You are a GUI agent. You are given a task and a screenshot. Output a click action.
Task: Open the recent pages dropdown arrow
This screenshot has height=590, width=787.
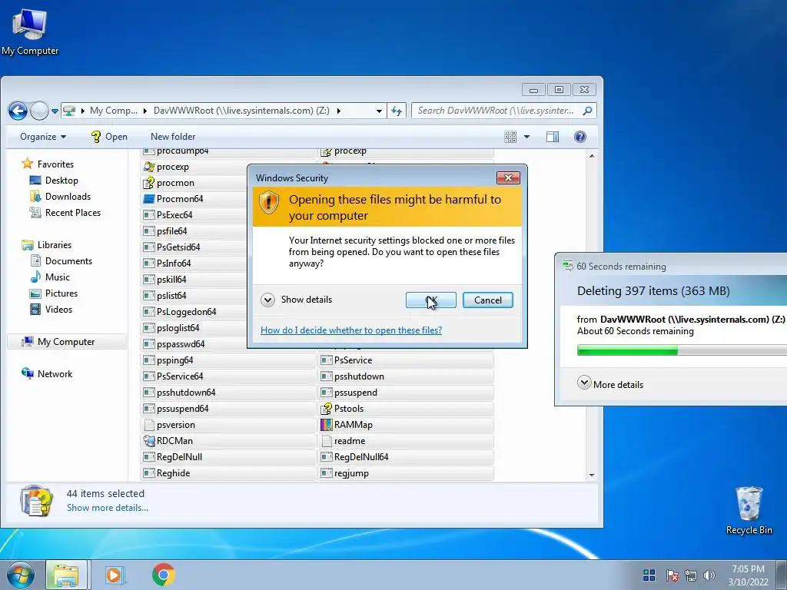pos(55,111)
